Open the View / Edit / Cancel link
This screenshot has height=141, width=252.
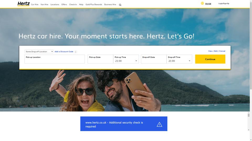pyautogui.click(x=217, y=51)
